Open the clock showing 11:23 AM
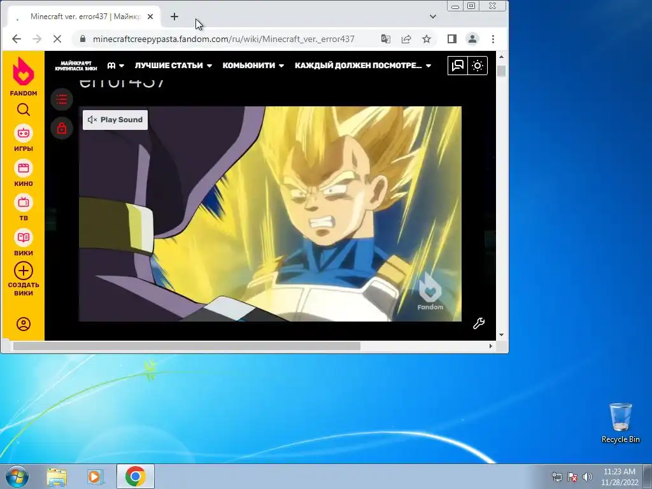 click(619, 476)
